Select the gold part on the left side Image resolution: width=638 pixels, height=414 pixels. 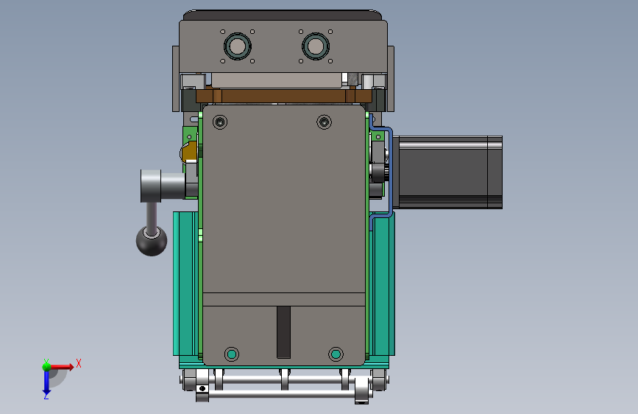(x=189, y=152)
